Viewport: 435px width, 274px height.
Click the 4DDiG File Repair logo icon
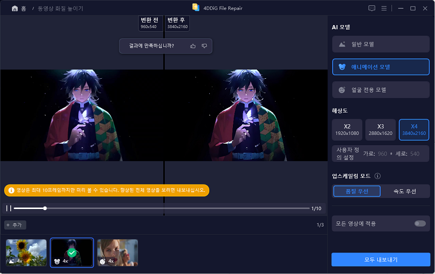click(x=196, y=8)
